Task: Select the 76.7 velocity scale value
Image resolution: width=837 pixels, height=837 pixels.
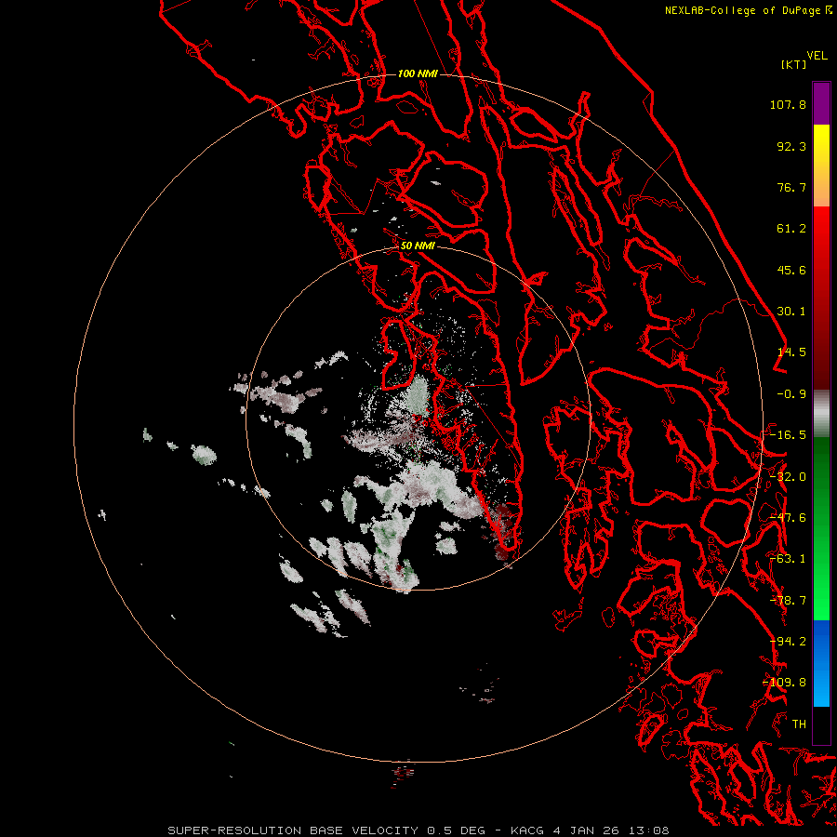Action: pyautogui.click(x=791, y=187)
